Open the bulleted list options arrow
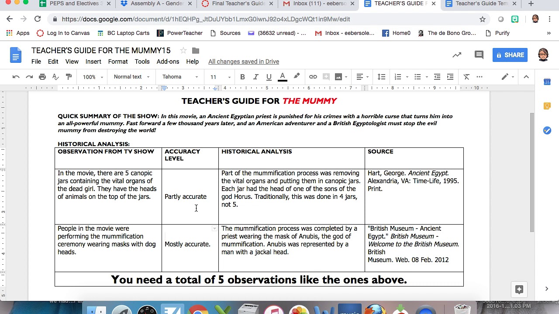The image size is (559, 314). [x=427, y=77]
